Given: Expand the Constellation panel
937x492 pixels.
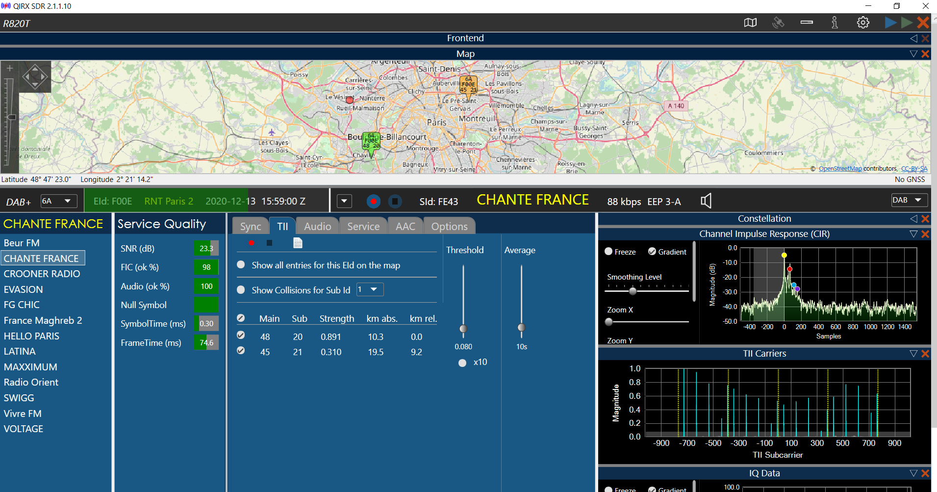Looking at the screenshot, I should tap(913, 219).
